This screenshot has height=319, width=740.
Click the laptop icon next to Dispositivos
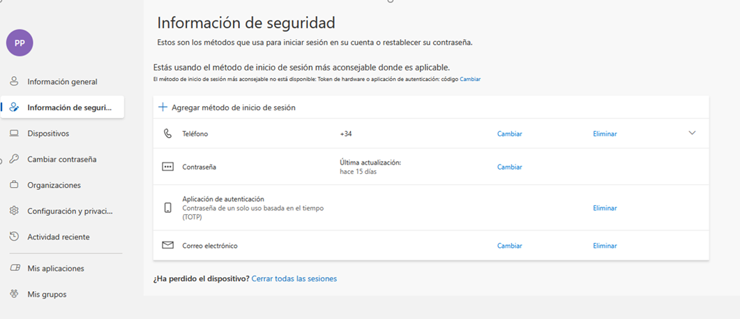[x=14, y=133]
